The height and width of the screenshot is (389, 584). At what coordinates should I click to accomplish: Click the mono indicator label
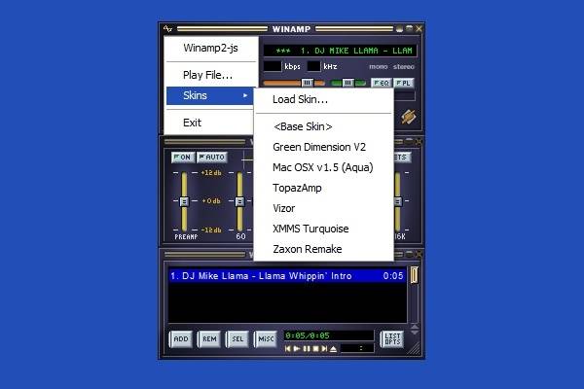pos(378,67)
